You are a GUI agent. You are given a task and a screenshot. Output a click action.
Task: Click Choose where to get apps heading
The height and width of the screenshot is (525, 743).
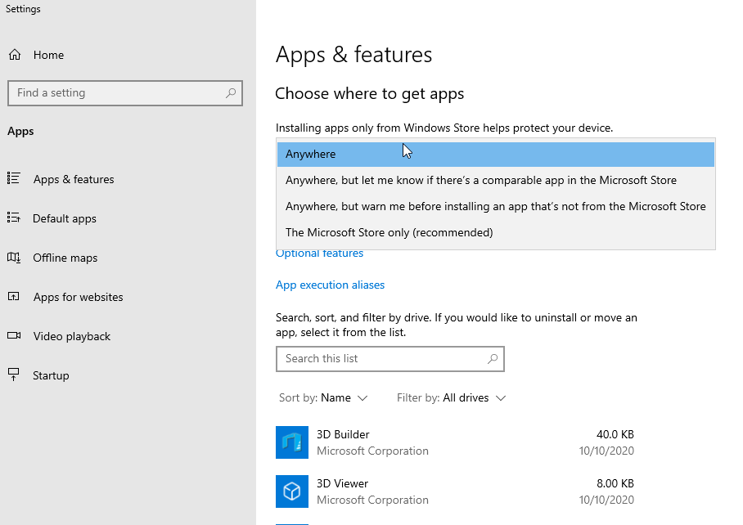point(370,94)
